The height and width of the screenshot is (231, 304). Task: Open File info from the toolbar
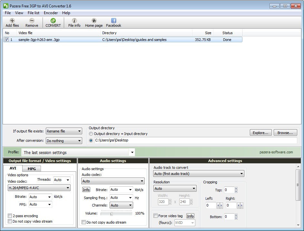[x=74, y=22]
